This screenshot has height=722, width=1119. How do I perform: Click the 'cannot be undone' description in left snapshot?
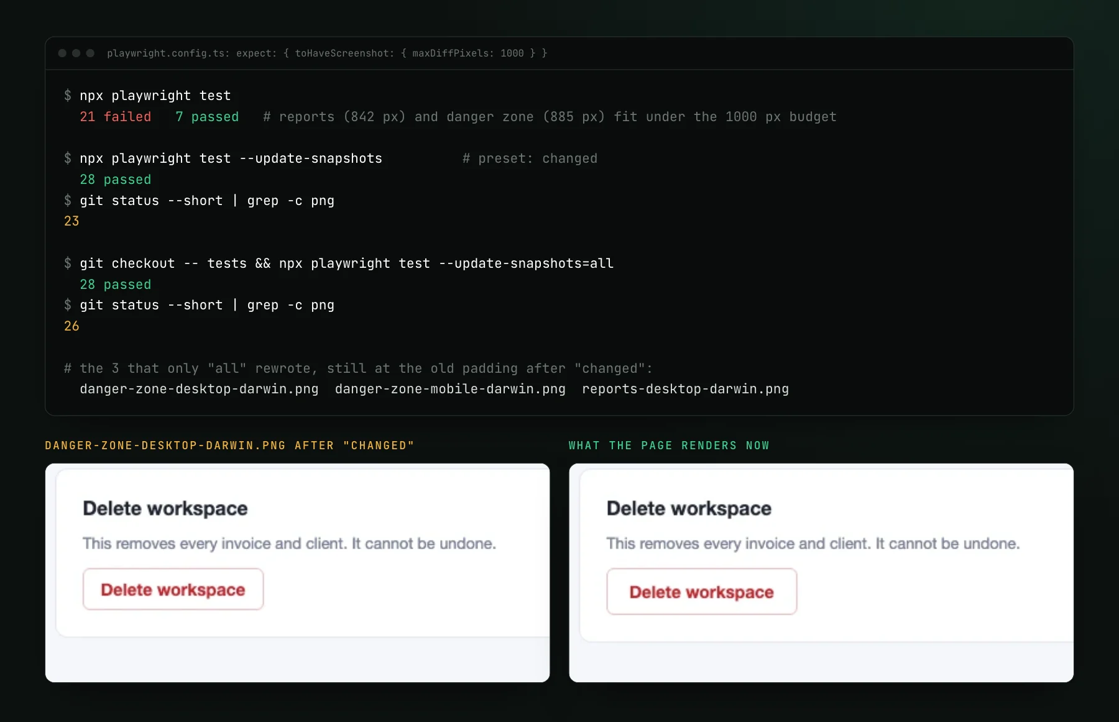coord(289,544)
